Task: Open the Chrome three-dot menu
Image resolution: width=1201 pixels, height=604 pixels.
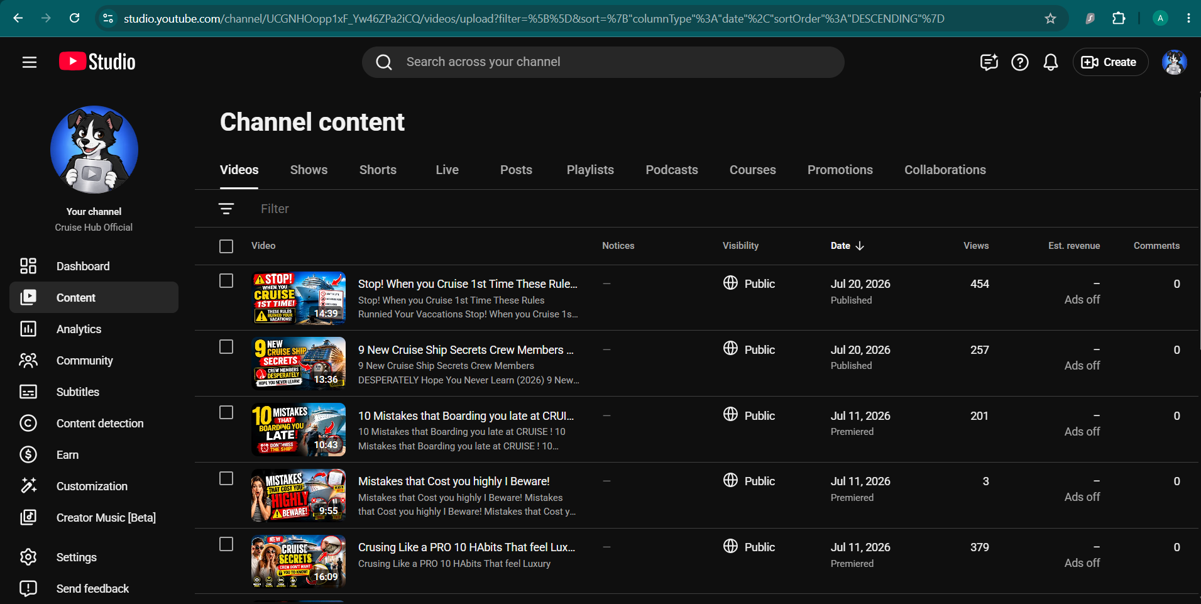Action: [1188, 18]
